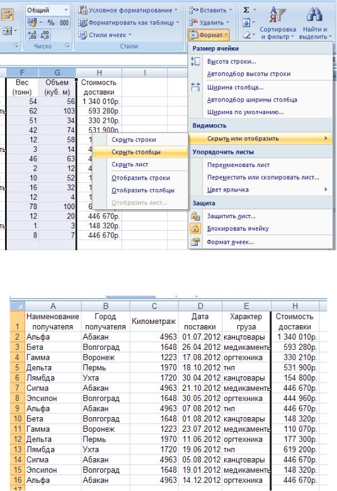Expand the Clear dropdown arrow
This screenshot has width=337, height=491.
coord(254,35)
